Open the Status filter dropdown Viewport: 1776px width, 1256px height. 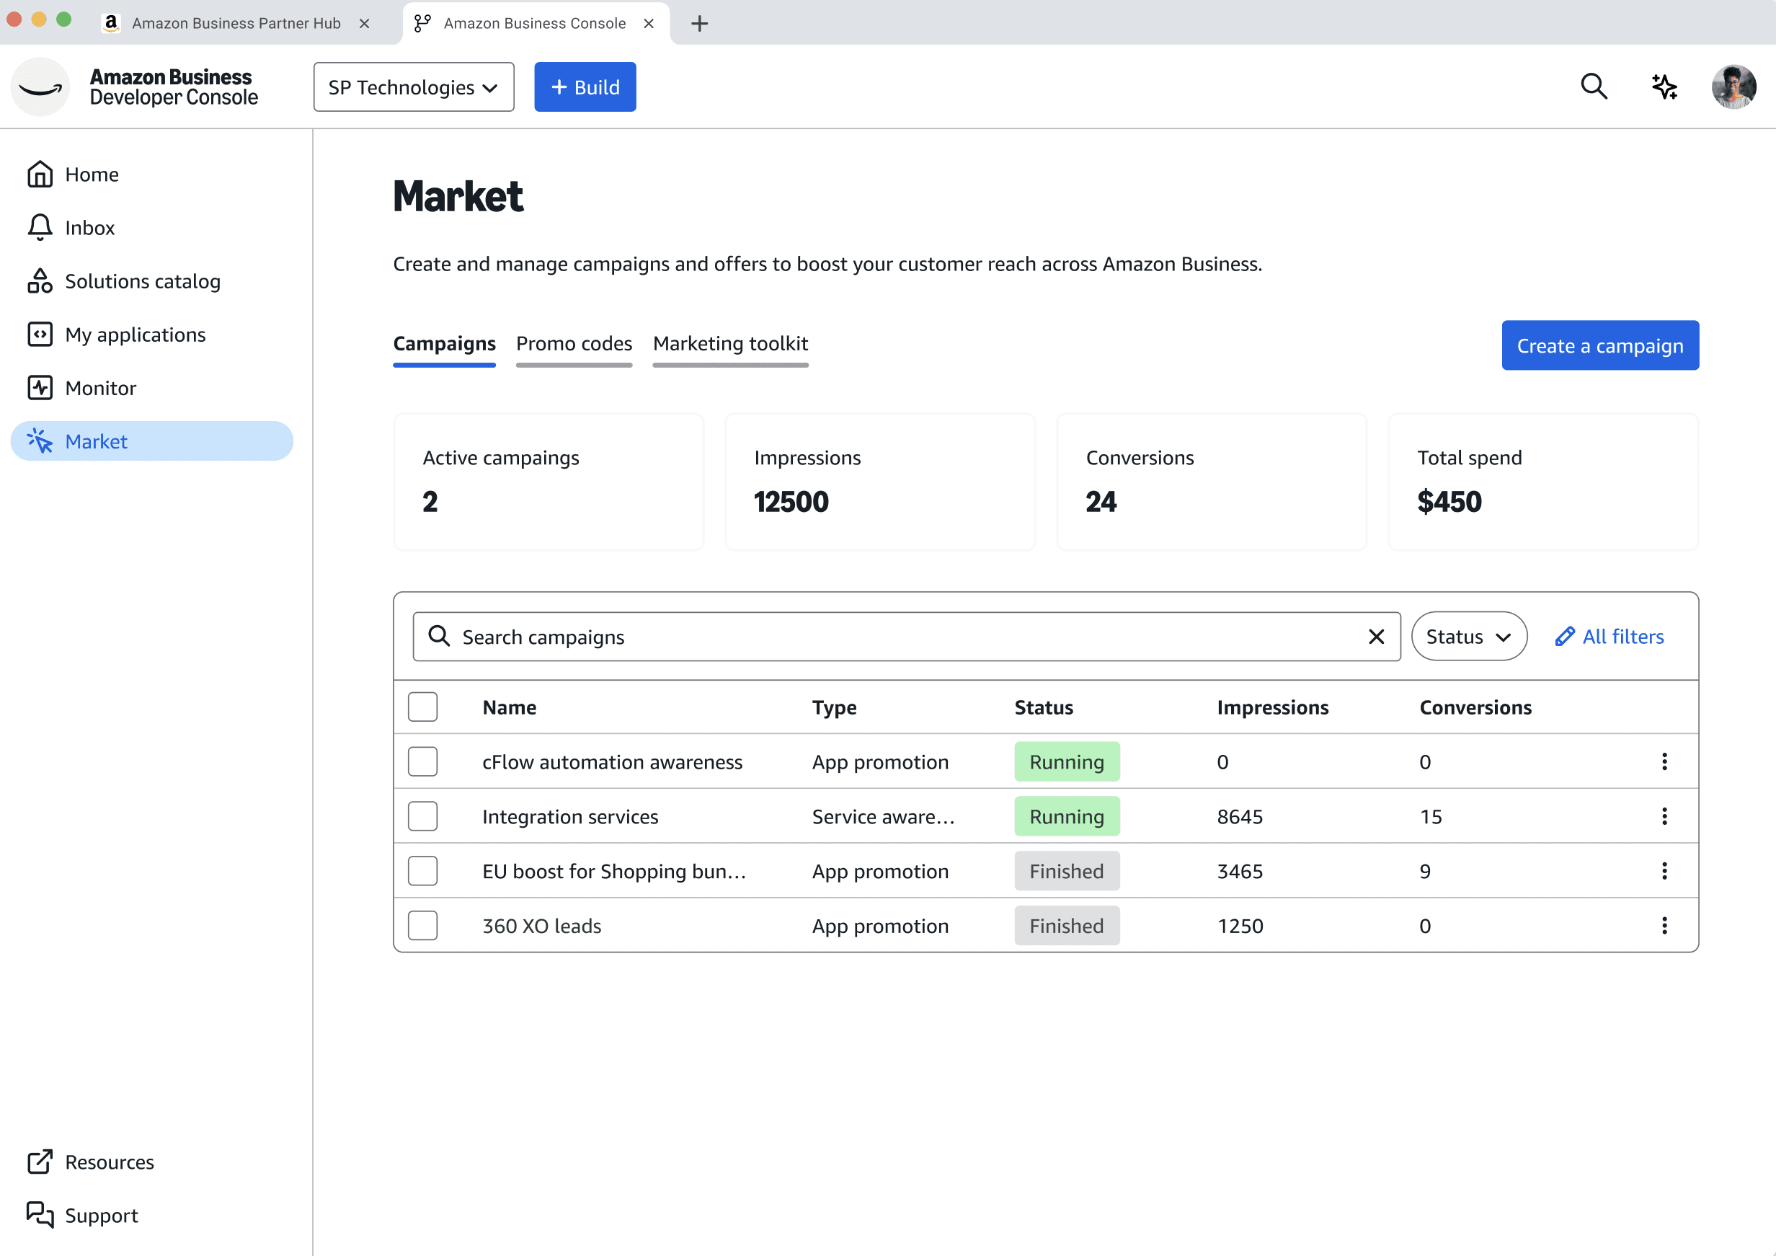pos(1468,637)
